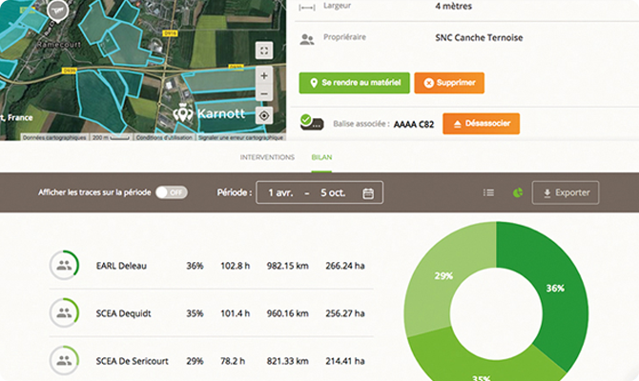
Task: Click the 78.2 h value
Action: pos(233,361)
